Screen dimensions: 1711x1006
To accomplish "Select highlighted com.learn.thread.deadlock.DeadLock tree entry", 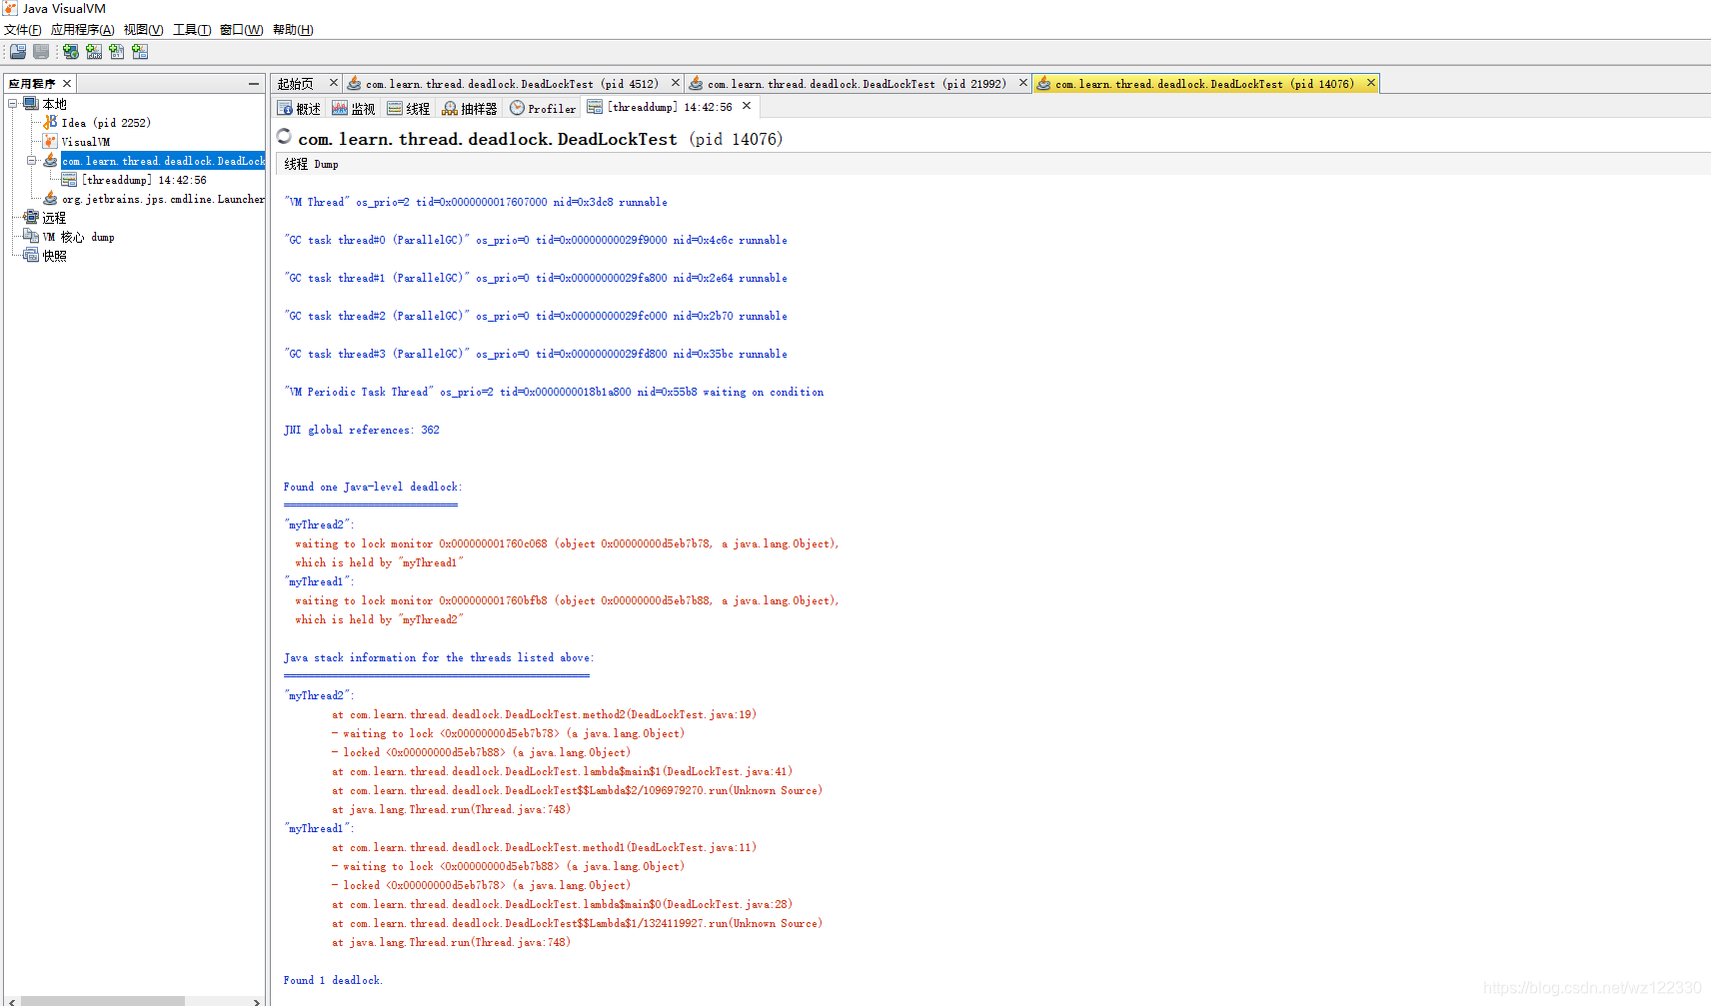I will click(x=163, y=161).
